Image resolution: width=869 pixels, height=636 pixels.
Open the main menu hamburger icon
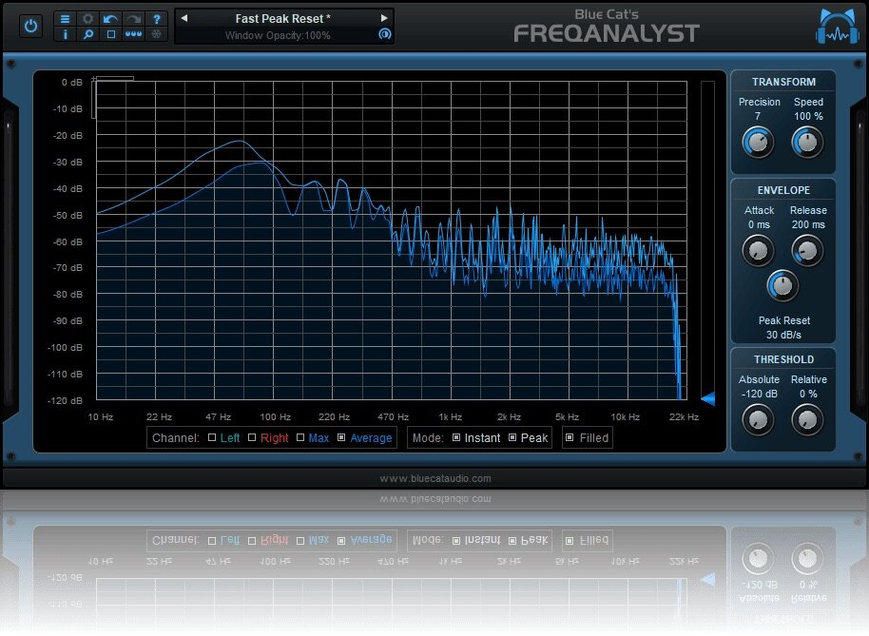(65, 19)
